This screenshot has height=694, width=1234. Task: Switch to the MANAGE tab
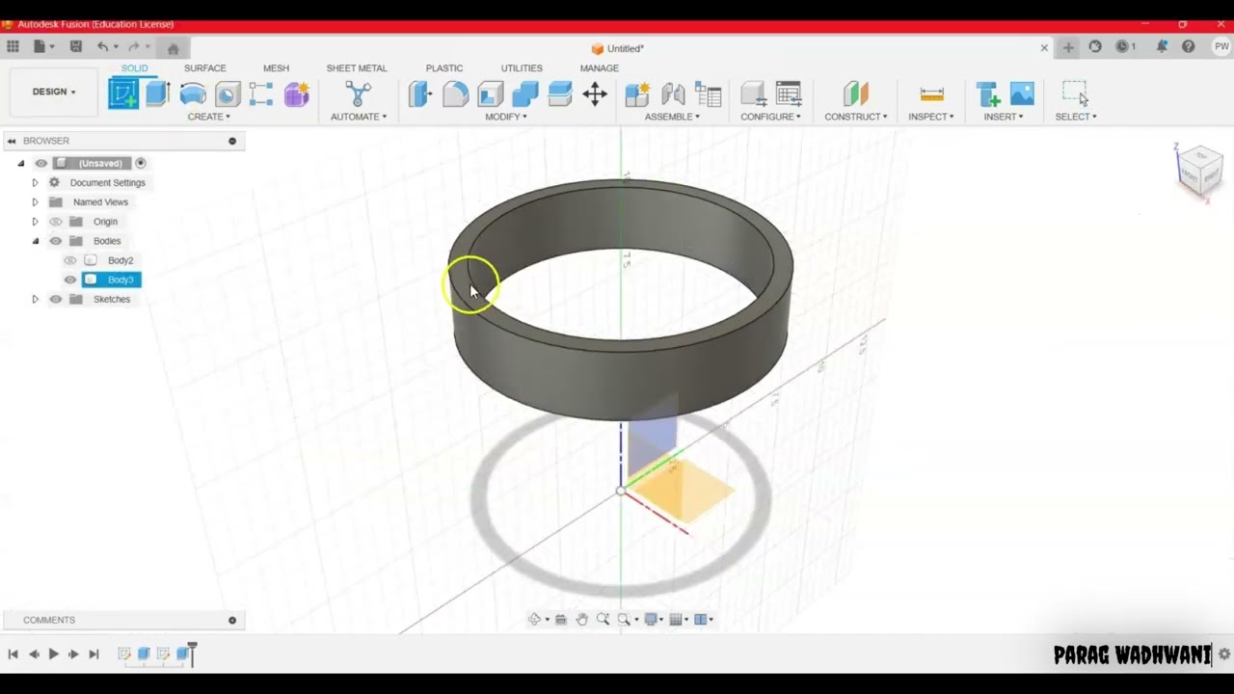pyautogui.click(x=599, y=68)
